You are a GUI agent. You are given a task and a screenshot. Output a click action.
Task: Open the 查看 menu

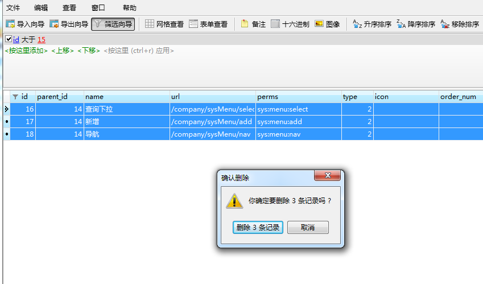69,8
